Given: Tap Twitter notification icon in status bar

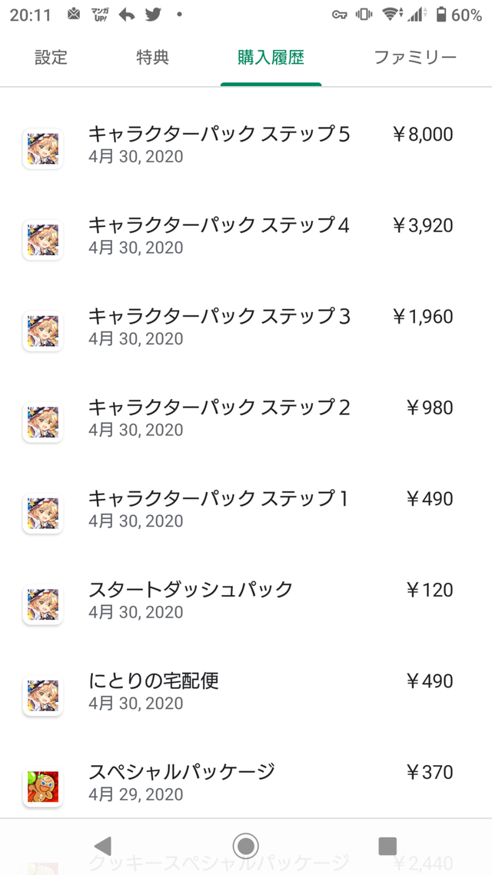Looking at the screenshot, I should click(x=152, y=15).
